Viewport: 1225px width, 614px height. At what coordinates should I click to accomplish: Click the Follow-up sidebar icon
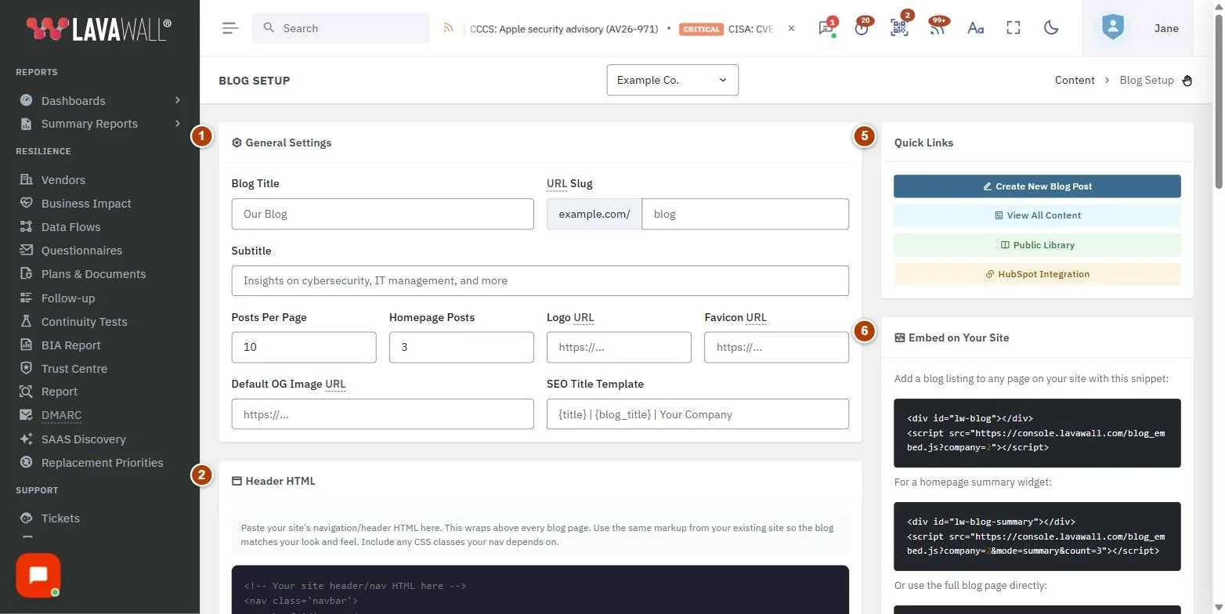click(27, 298)
